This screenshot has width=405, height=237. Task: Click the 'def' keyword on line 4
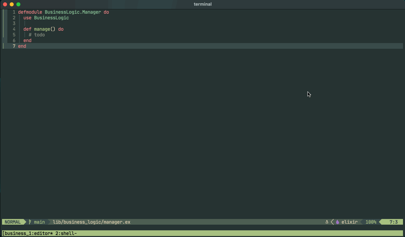27,29
